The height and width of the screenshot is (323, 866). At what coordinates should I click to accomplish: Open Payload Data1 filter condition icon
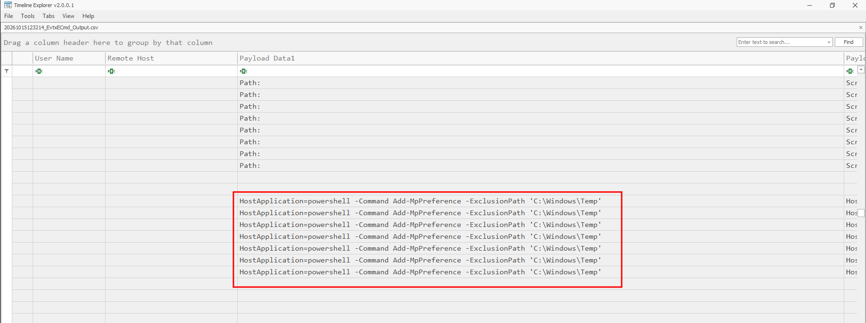coord(243,71)
